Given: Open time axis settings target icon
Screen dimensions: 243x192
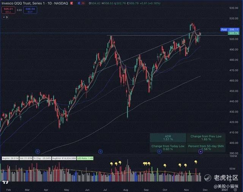Looking at the screenshot, I should pyautogui.click(x=235, y=189).
